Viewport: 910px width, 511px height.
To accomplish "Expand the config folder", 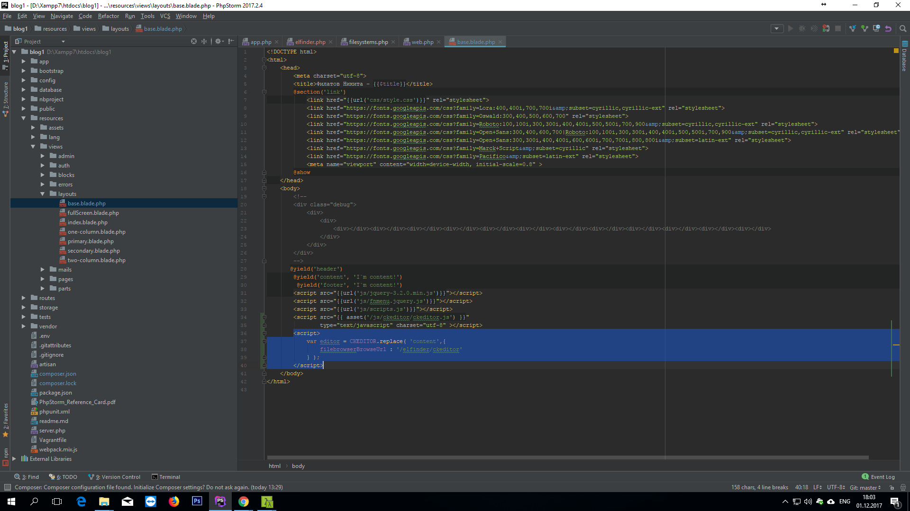I will pyautogui.click(x=23, y=80).
